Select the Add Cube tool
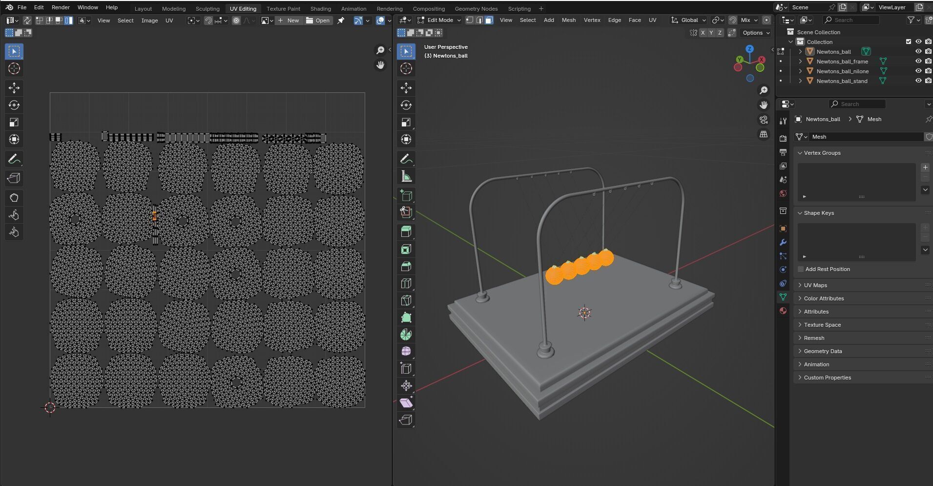This screenshot has width=933, height=486. pyautogui.click(x=406, y=195)
